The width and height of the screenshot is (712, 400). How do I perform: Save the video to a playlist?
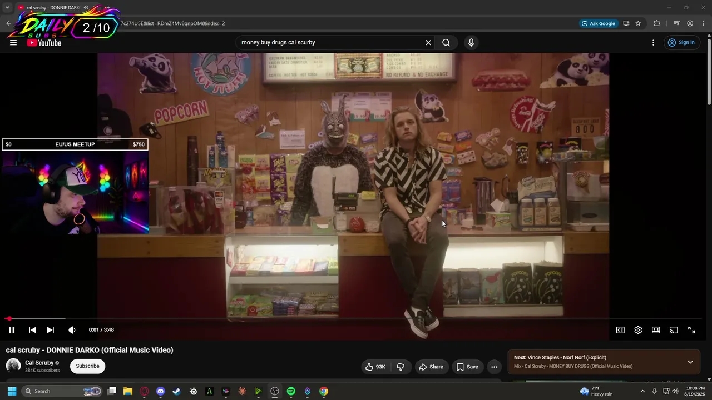click(467, 367)
